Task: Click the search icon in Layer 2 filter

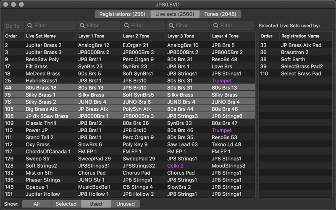Action: [127, 26]
